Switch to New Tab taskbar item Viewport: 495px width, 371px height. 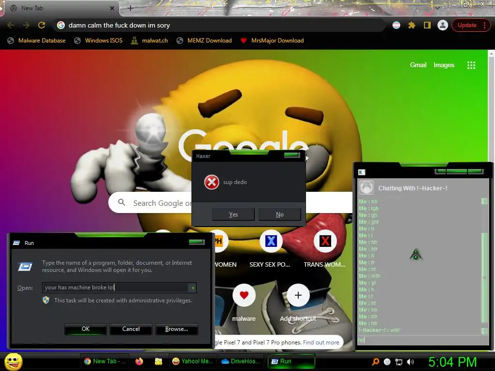click(x=105, y=361)
